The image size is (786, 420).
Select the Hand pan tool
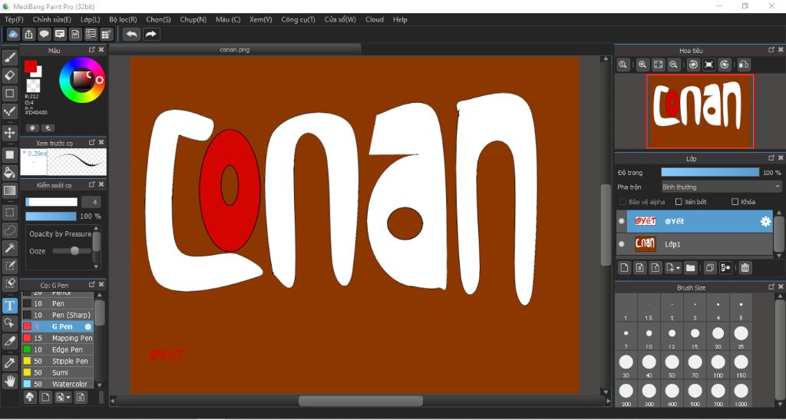pos(9,382)
